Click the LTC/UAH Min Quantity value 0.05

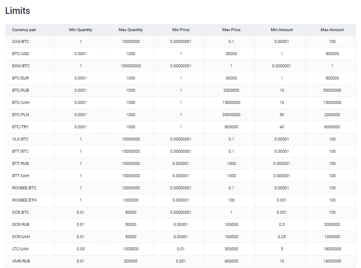(x=81, y=249)
